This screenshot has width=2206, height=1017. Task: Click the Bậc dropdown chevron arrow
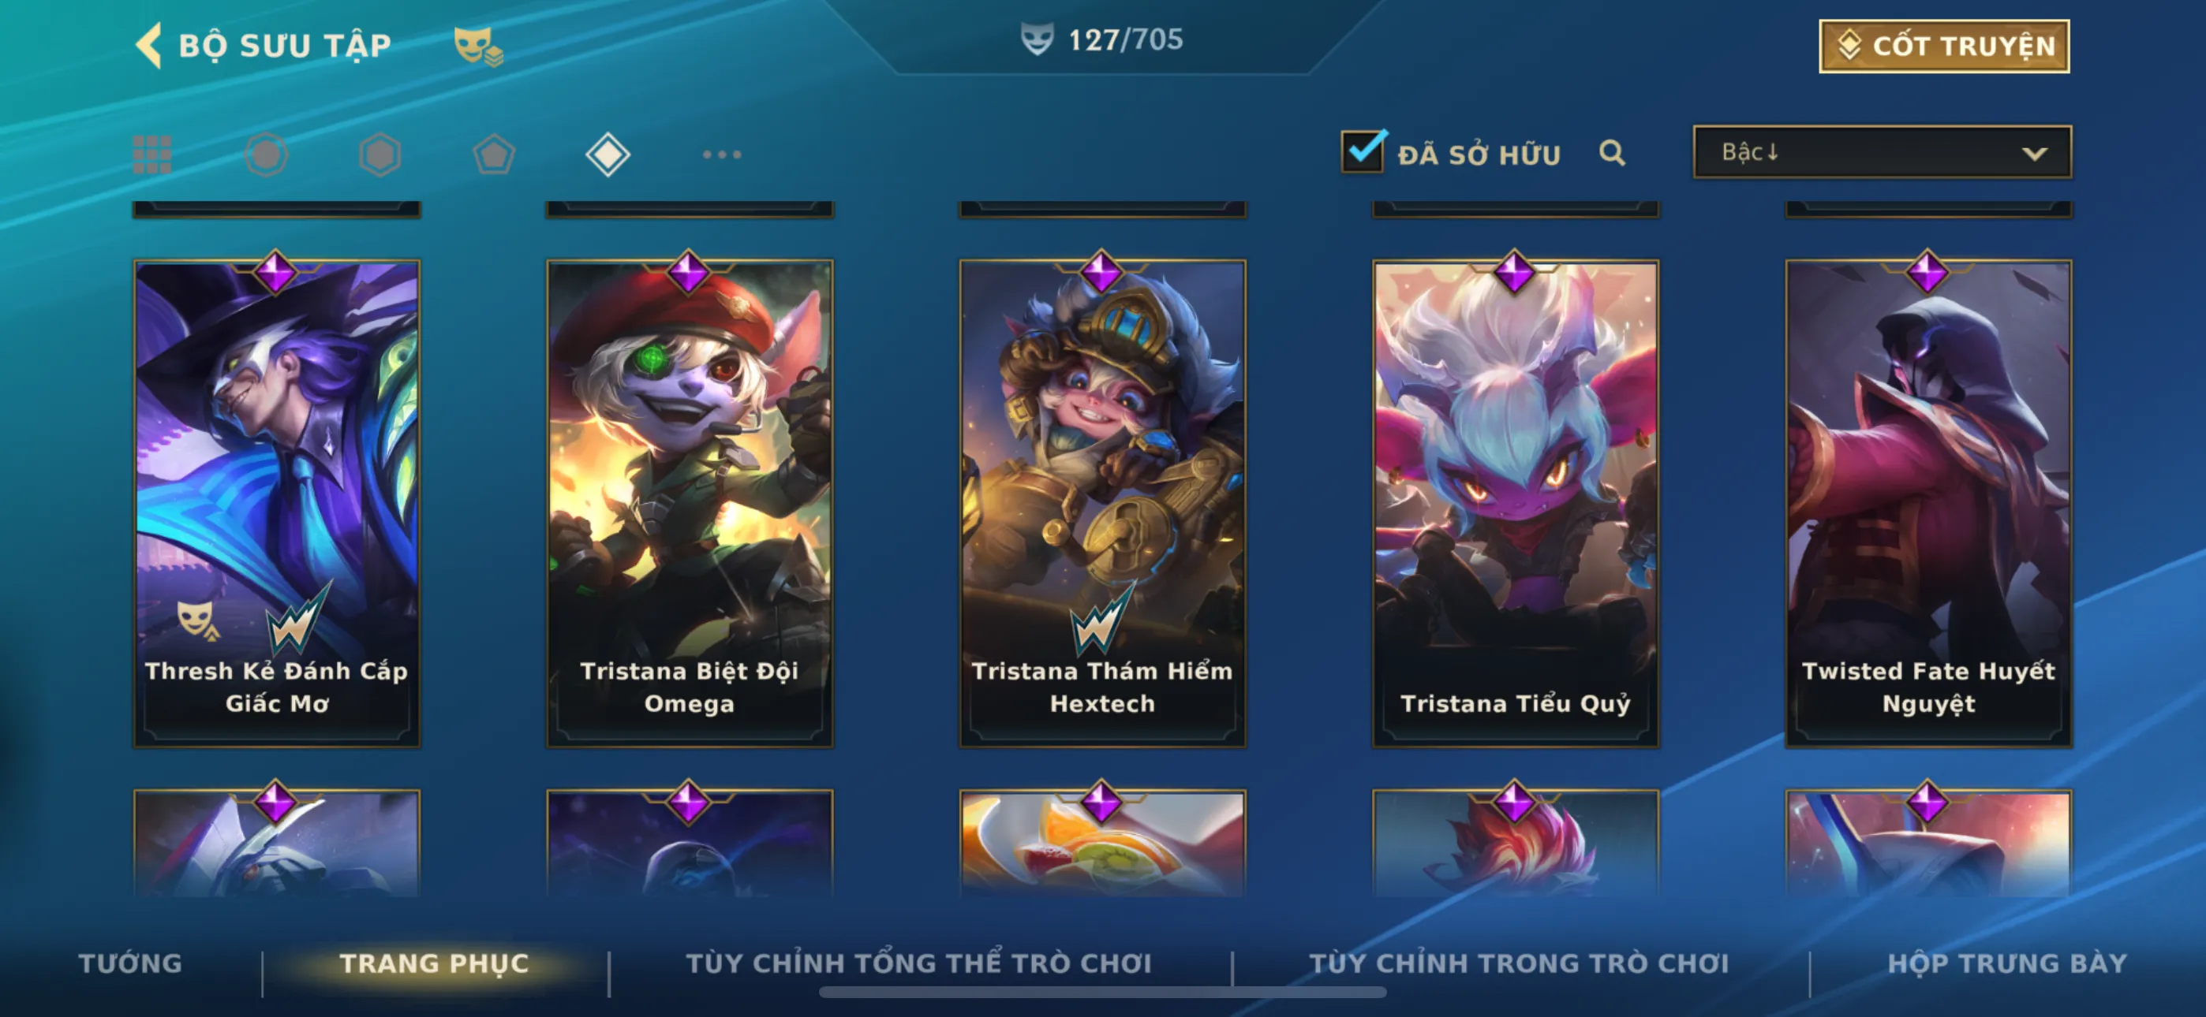click(x=2034, y=154)
